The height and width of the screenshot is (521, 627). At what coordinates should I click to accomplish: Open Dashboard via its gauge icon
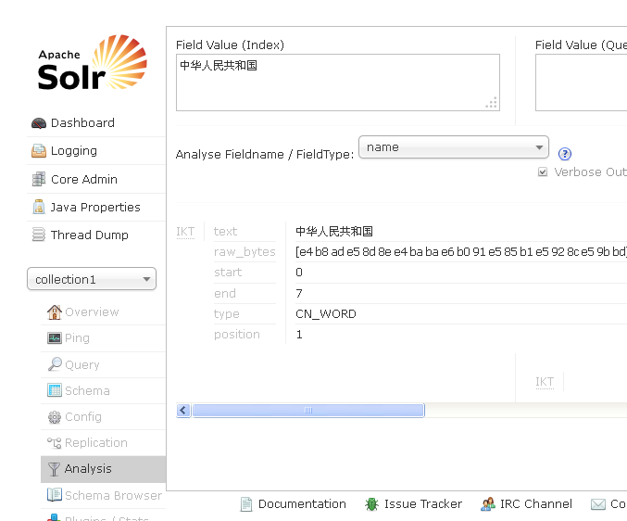pyautogui.click(x=39, y=123)
